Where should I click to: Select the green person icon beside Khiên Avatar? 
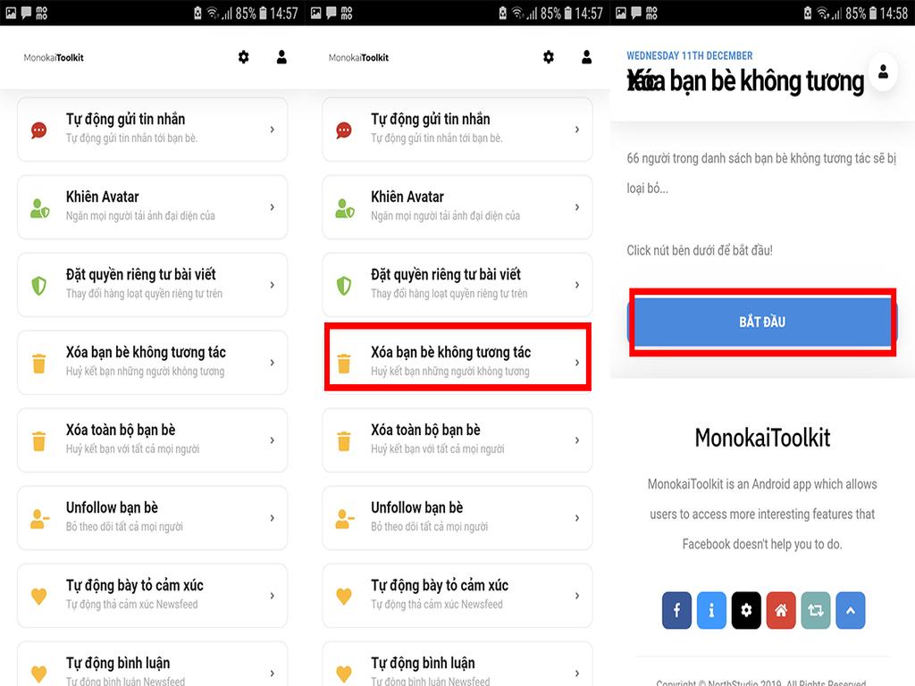coord(38,207)
